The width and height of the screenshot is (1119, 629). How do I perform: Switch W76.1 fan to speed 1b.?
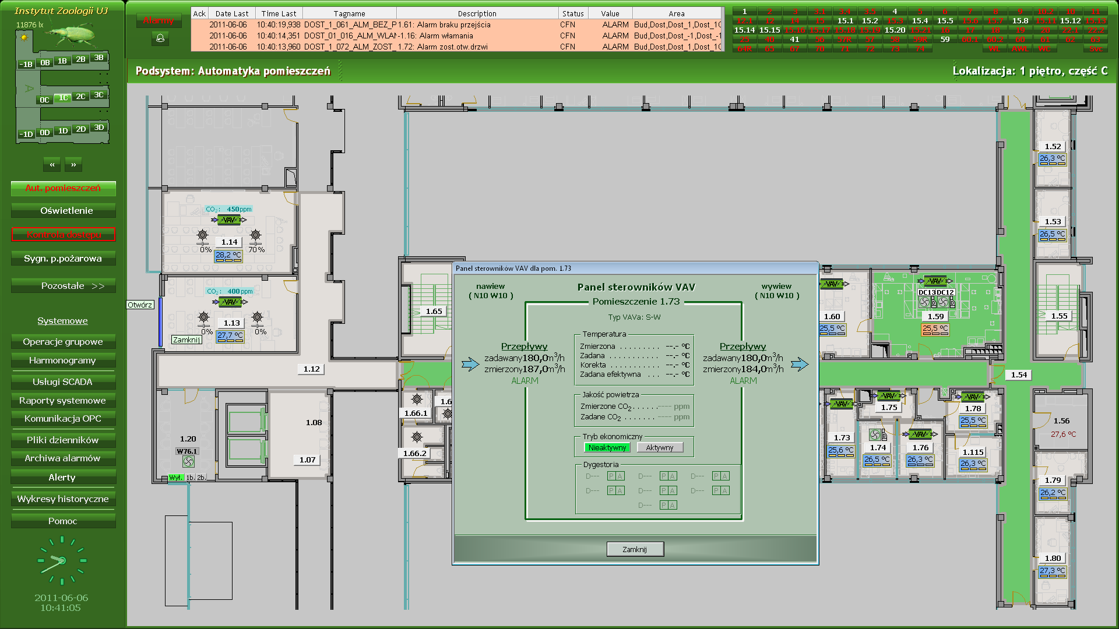click(190, 478)
